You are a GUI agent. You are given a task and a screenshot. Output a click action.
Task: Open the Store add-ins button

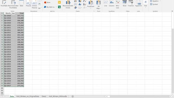tap(47, 2)
